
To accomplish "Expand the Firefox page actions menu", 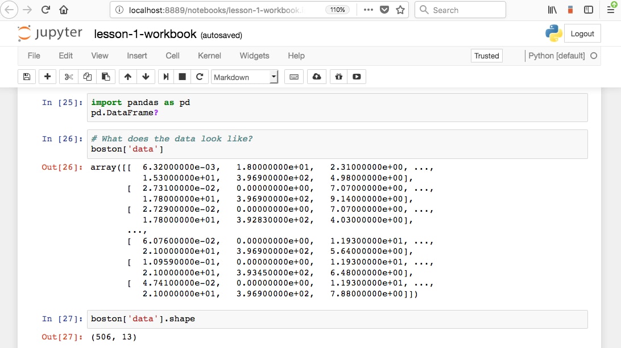I will (368, 10).
